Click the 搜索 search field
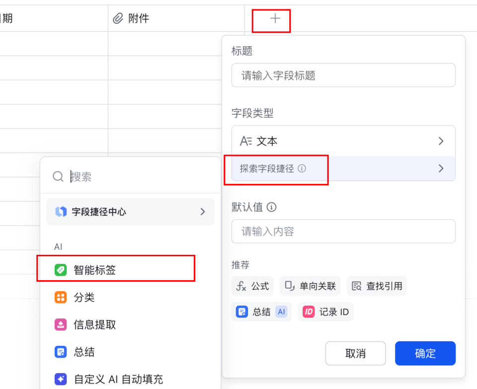Screen dimensions: 477x389 pyautogui.click(x=99, y=176)
